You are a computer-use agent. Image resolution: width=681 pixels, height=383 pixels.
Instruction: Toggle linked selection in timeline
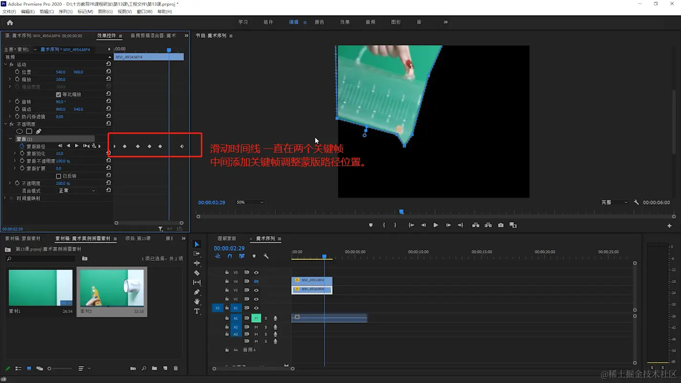pyautogui.click(x=242, y=256)
